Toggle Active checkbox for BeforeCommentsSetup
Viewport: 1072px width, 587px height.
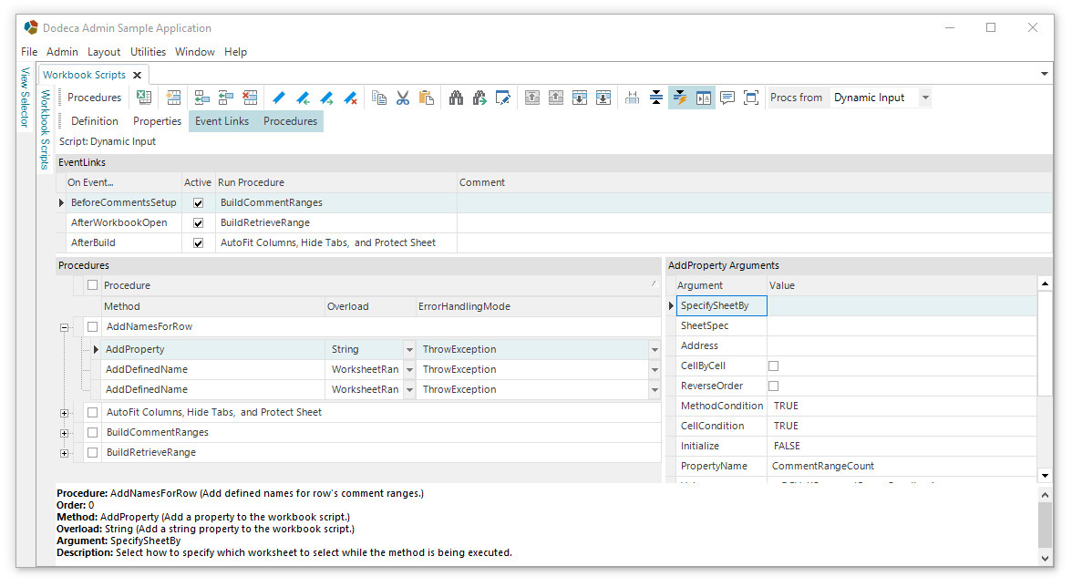(199, 203)
